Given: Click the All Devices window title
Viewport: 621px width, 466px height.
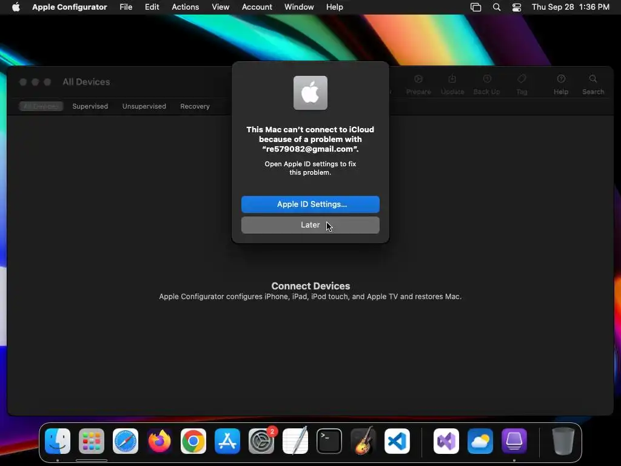Looking at the screenshot, I should [86, 82].
